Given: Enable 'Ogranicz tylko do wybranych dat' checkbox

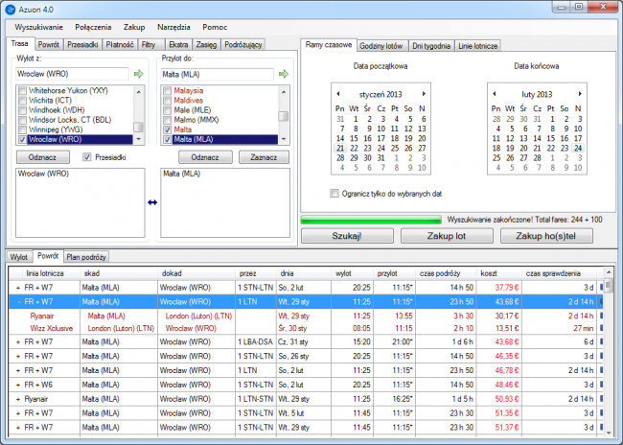Looking at the screenshot, I should tap(334, 193).
